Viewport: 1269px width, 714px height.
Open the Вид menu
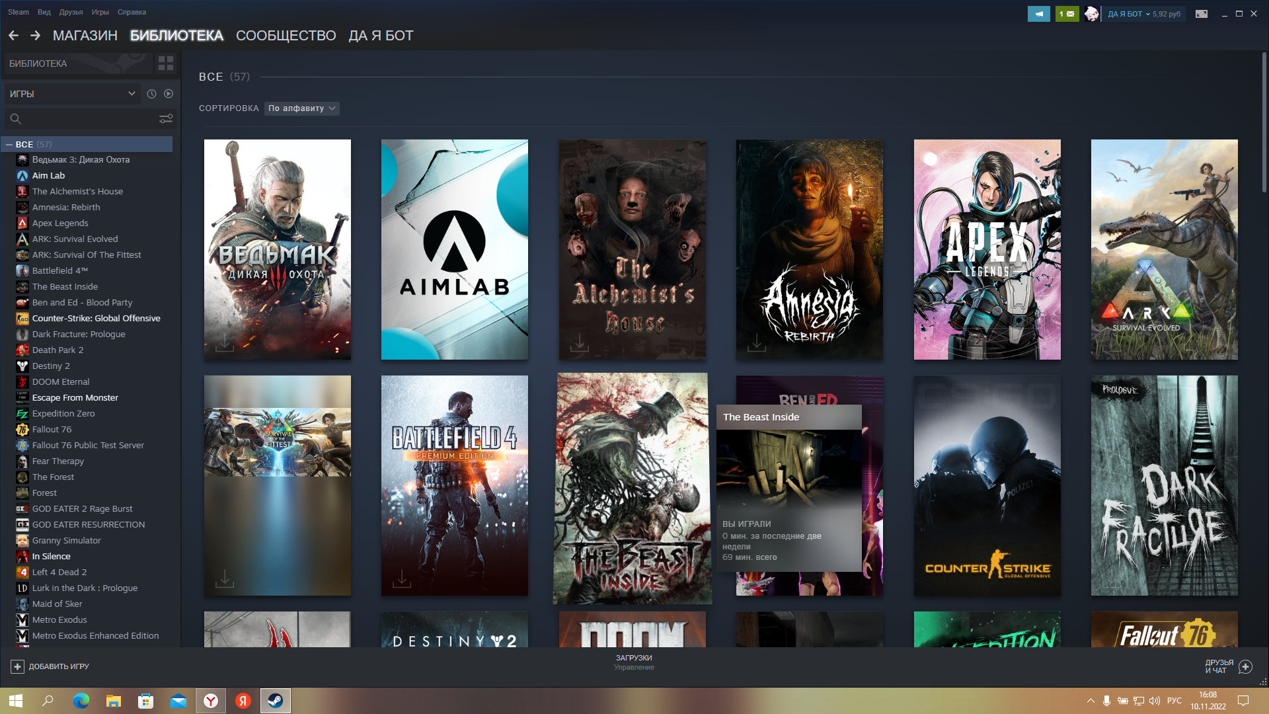(x=44, y=12)
